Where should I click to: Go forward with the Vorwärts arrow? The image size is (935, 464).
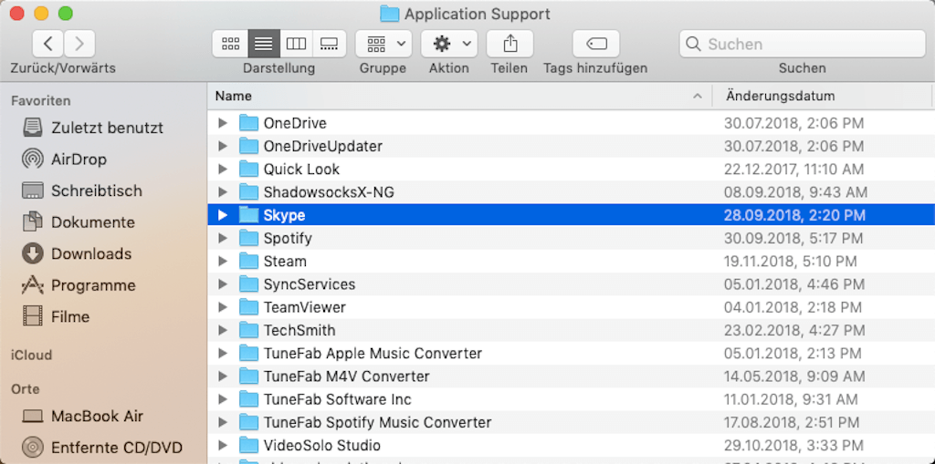[x=80, y=44]
